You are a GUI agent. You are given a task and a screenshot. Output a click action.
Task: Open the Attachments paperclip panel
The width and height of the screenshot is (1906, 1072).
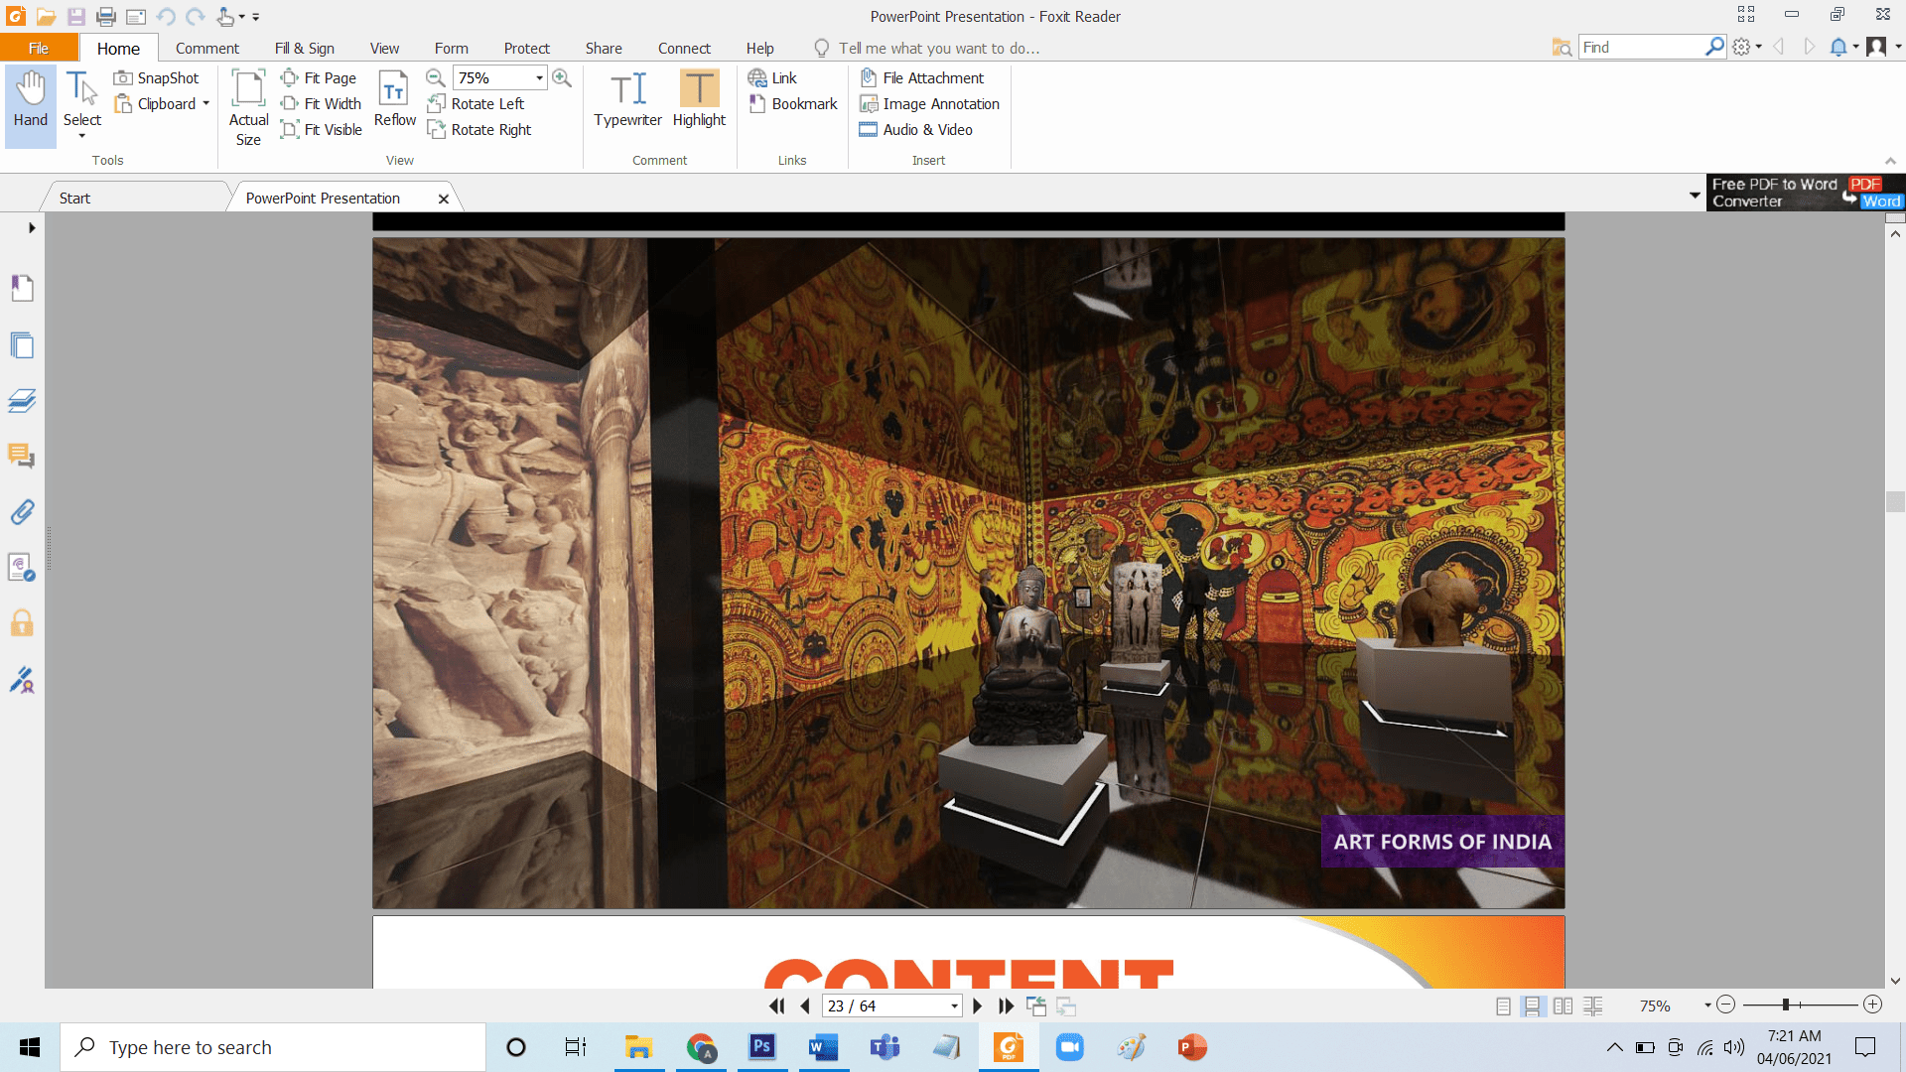tap(22, 512)
